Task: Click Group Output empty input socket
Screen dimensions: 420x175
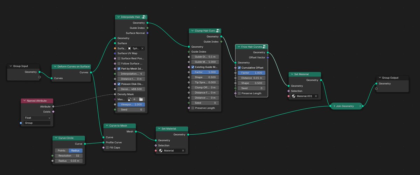Action: click(376, 88)
